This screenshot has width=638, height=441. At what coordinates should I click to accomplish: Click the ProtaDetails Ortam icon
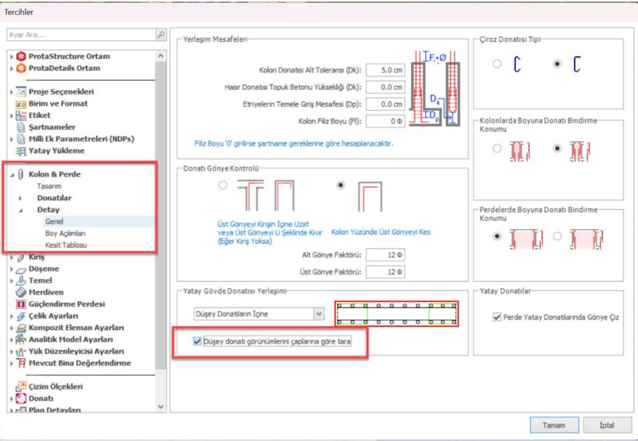(21, 68)
